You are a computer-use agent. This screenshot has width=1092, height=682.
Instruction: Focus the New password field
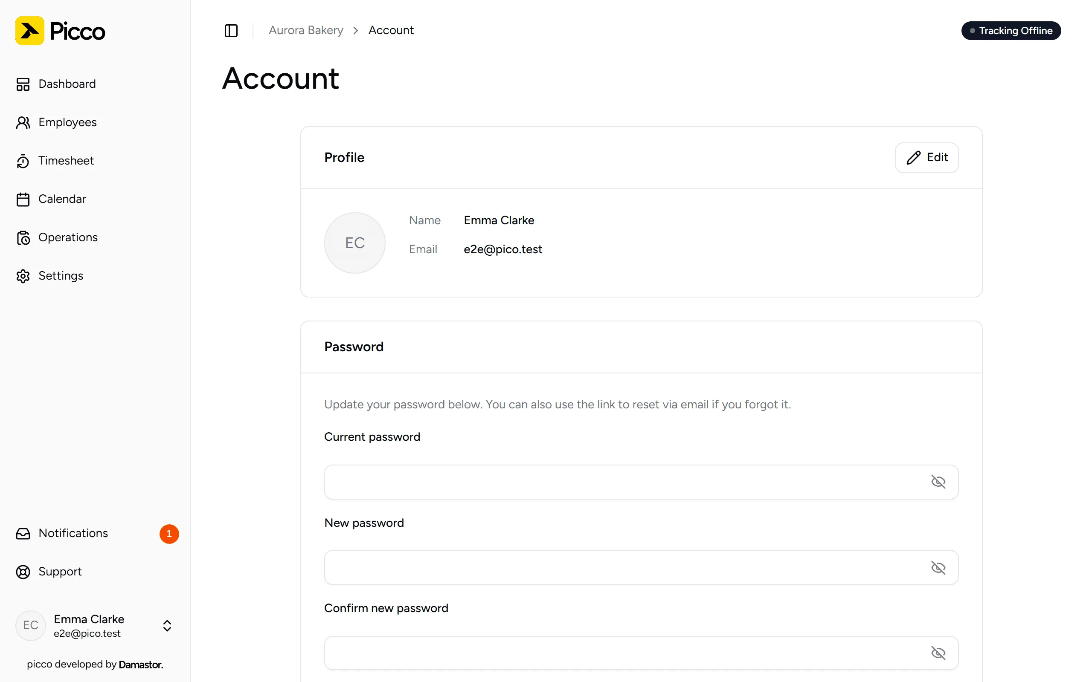tap(641, 567)
